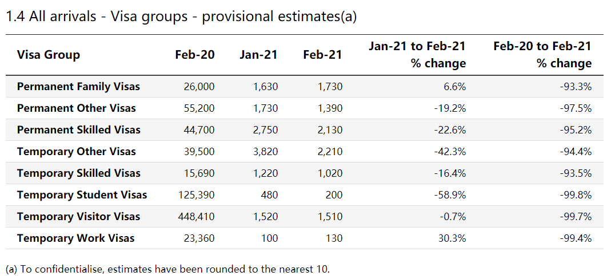Select the Temporary Work Visas row label
This screenshot has height=276, width=607.
(x=75, y=238)
